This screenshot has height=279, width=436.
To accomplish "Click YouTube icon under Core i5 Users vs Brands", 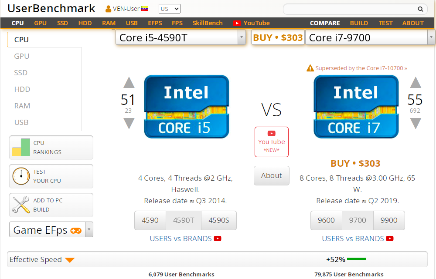I will [218, 239].
